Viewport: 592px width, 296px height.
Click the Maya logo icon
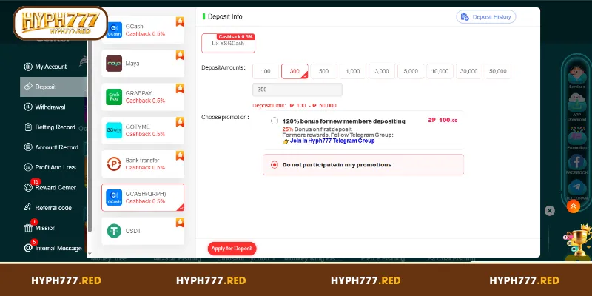114,64
